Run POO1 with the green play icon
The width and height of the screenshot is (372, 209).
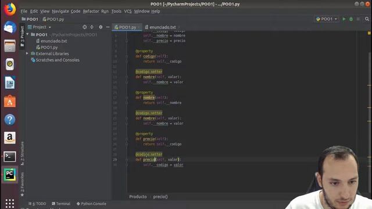pyautogui.click(x=344, y=19)
